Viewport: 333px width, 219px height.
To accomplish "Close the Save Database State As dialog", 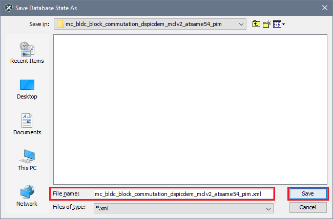I will [324, 8].
